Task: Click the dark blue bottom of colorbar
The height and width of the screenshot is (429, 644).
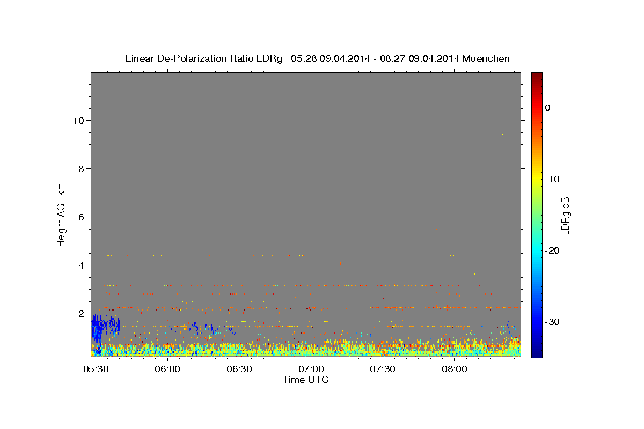Action: [537, 353]
